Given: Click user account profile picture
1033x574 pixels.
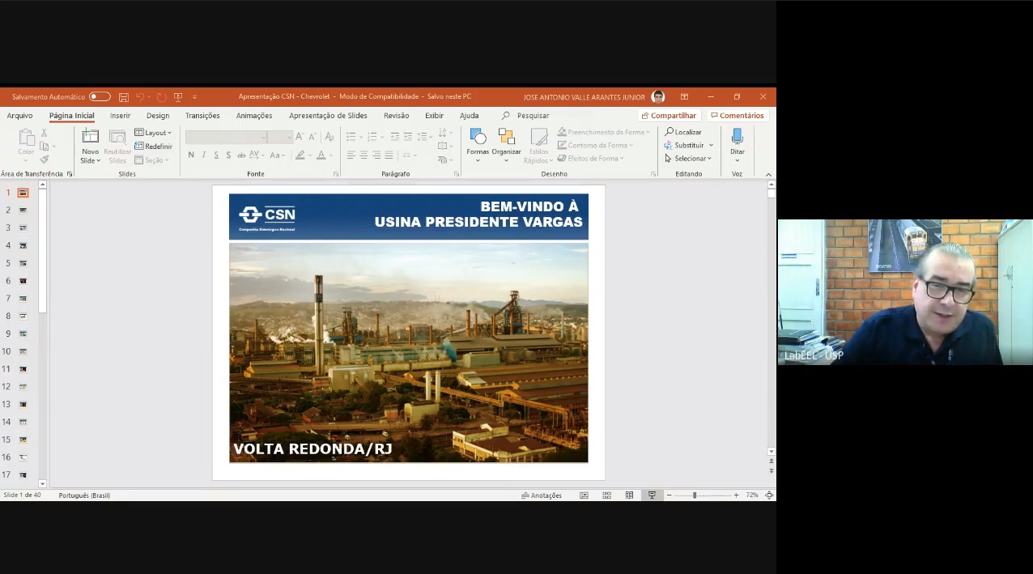Looking at the screenshot, I should [658, 97].
